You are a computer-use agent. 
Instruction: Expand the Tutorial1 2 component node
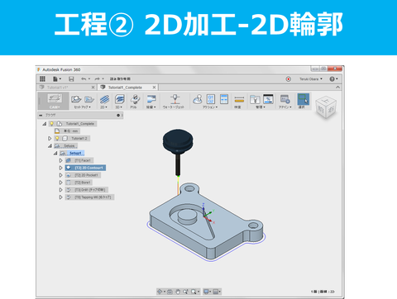(x=50, y=139)
